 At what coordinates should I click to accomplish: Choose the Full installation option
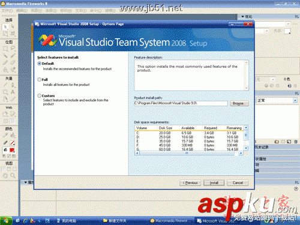(40, 80)
